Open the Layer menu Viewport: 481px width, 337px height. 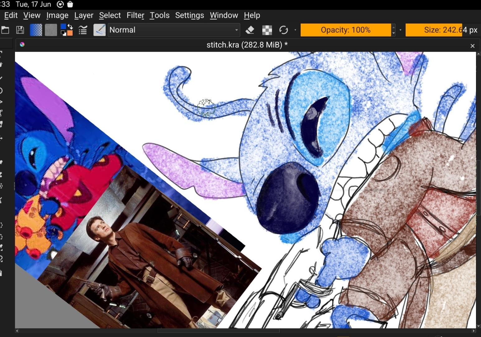[83, 15]
